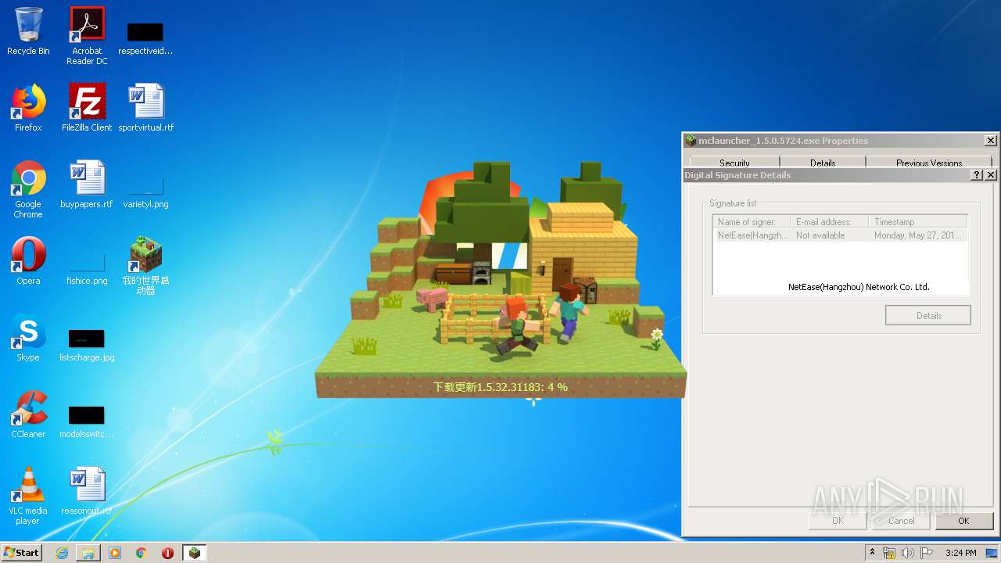Launch Skype desktop shortcut

[x=28, y=338]
